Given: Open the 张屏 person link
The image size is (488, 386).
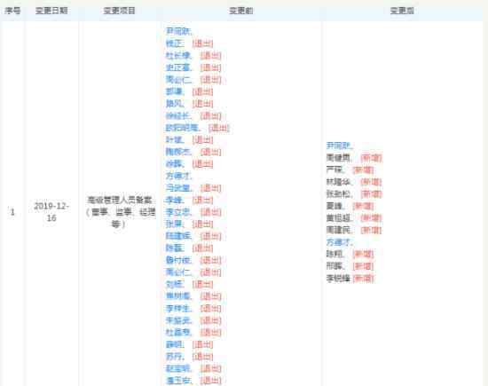Looking at the screenshot, I should coord(174,224).
